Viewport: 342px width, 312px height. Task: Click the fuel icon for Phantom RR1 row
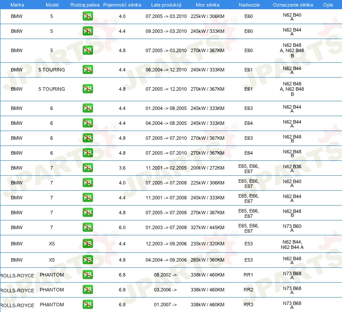click(x=87, y=275)
